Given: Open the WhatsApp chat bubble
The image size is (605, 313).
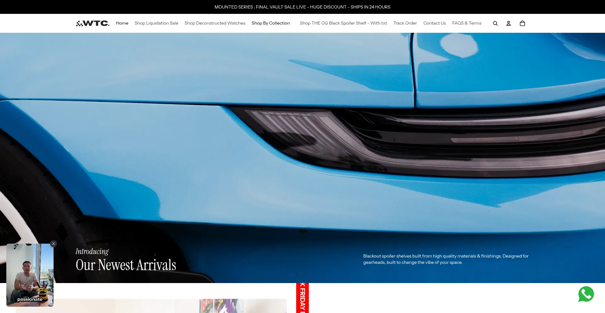Looking at the screenshot, I should pos(586,294).
